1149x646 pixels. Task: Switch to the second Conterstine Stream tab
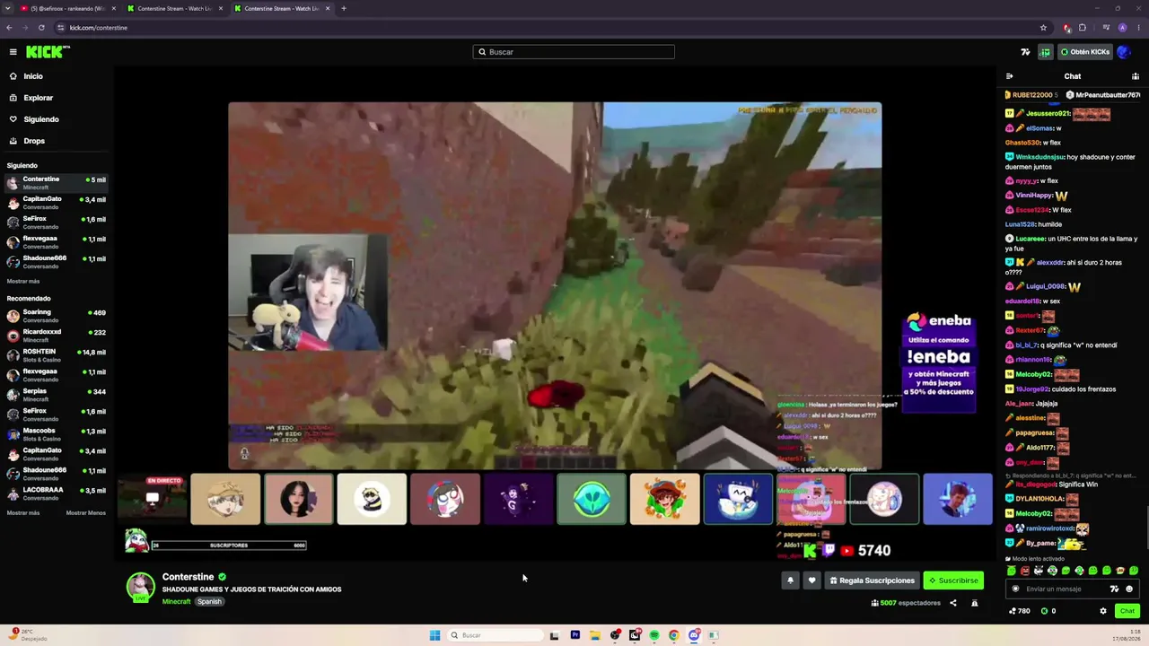click(x=281, y=9)
